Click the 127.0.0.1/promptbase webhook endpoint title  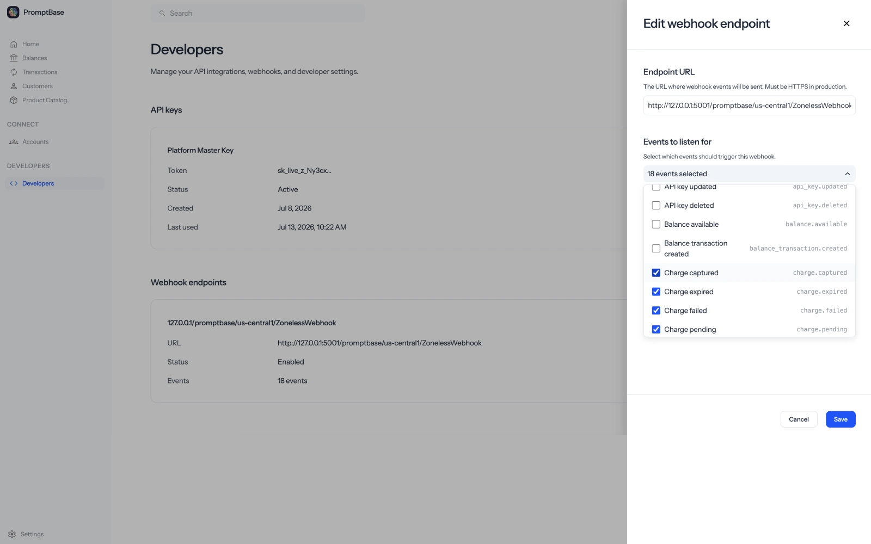coord(252,323)
